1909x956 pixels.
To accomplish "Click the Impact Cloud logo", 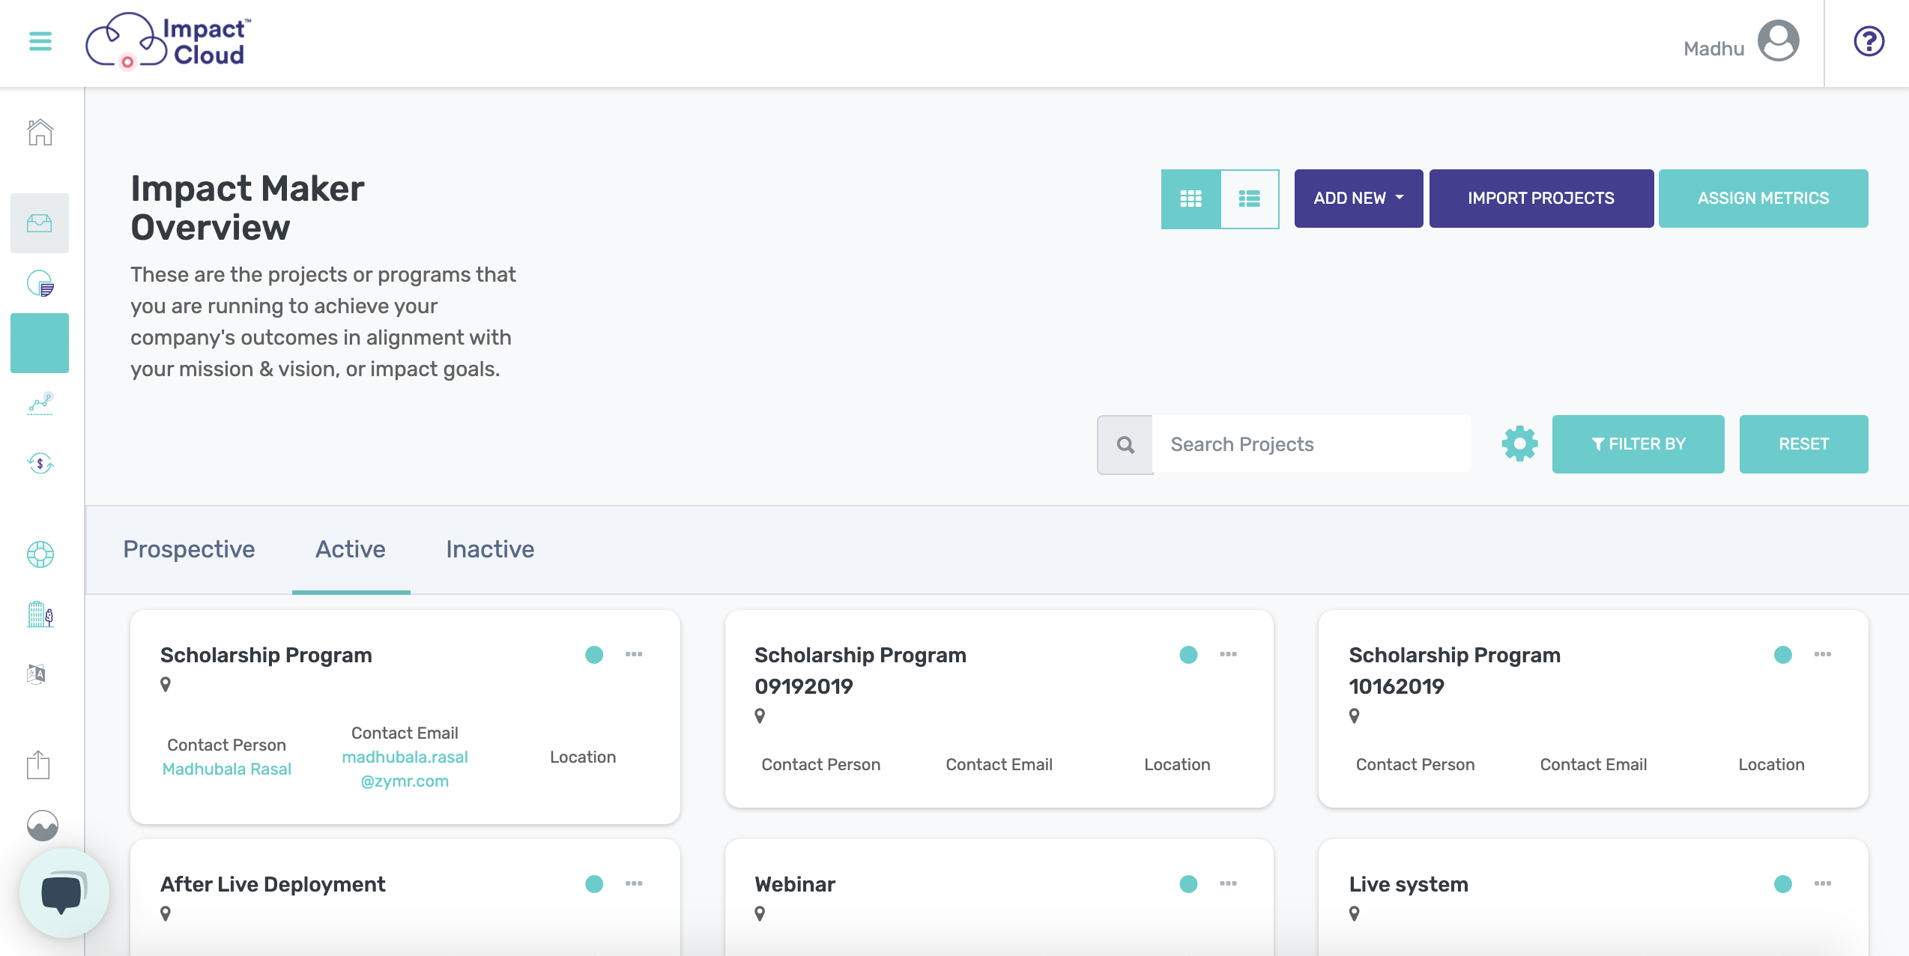I will coord(168,41).
